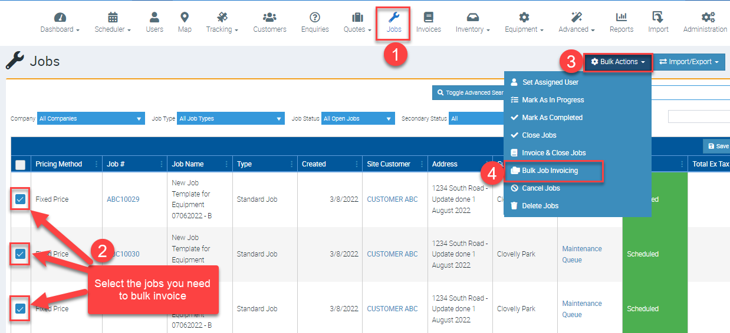730x333 pixels.
Task: Expand the Scheduler menu label
Action: [x=113, y=29]
